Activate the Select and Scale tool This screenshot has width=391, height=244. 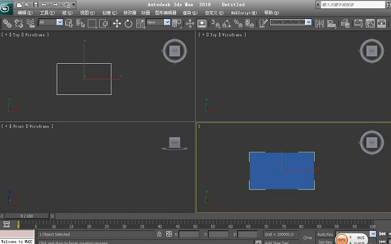point(140,23)
